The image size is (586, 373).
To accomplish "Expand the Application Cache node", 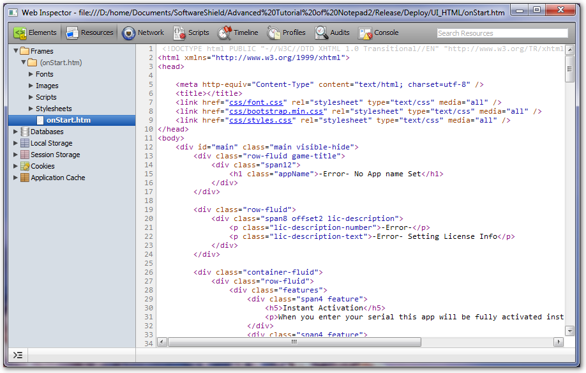I will pos(16,178).
